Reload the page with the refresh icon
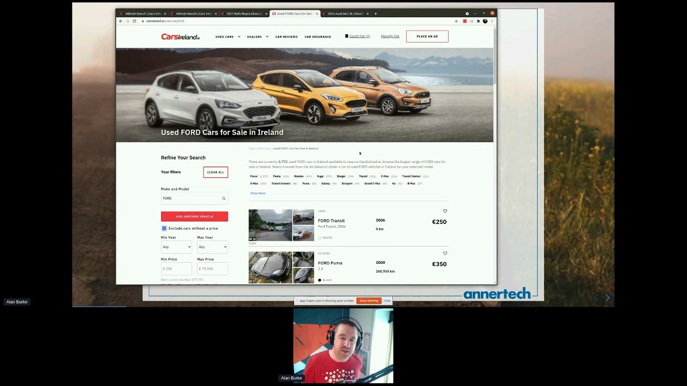 coord(134,21)
